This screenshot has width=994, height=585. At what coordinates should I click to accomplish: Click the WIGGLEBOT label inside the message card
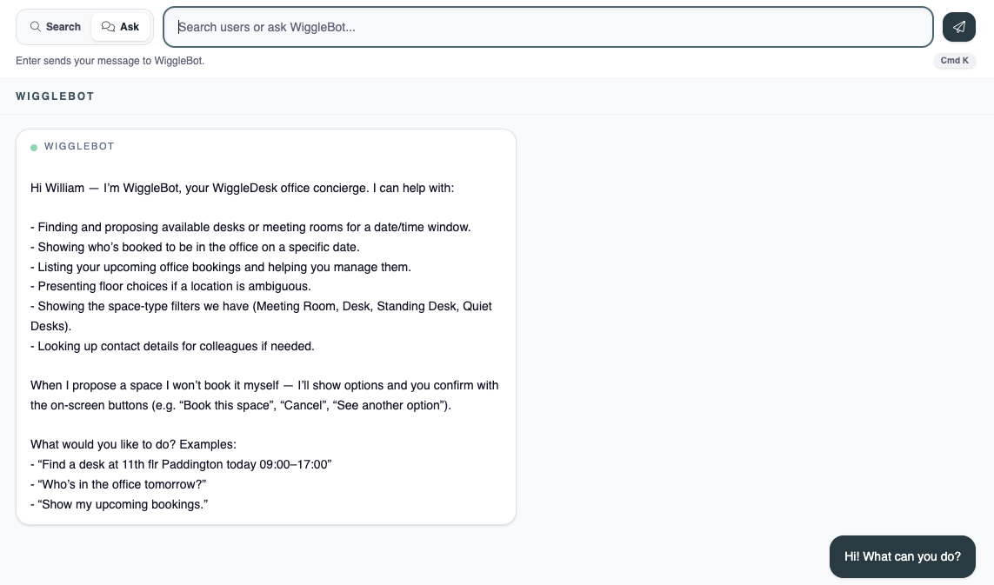[79, 146]
